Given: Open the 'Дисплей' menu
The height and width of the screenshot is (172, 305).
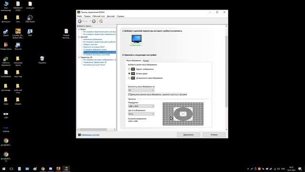Looking at the screenshot, I should (111, 16).
